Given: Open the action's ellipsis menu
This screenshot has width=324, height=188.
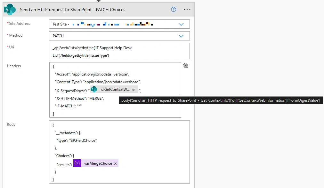Looking at the screenshot, I should pos(187,10).
